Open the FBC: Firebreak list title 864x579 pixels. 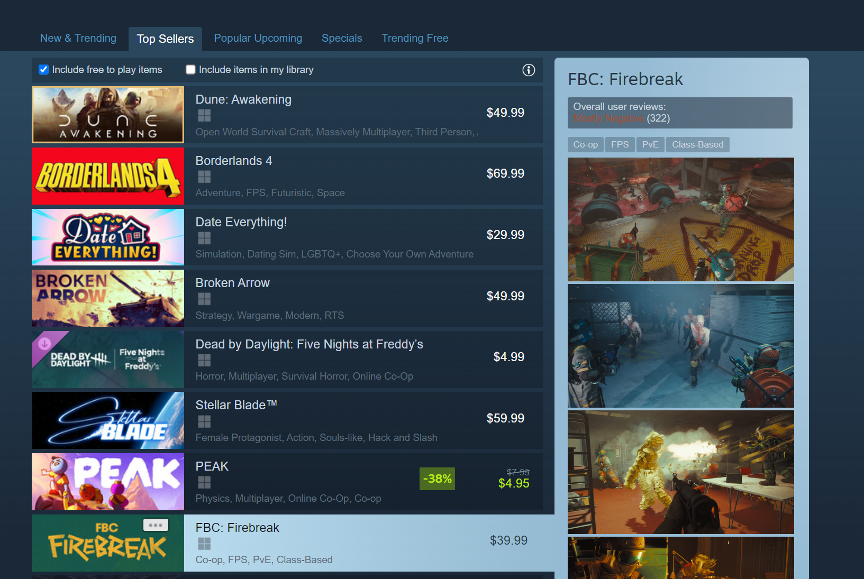238,528
